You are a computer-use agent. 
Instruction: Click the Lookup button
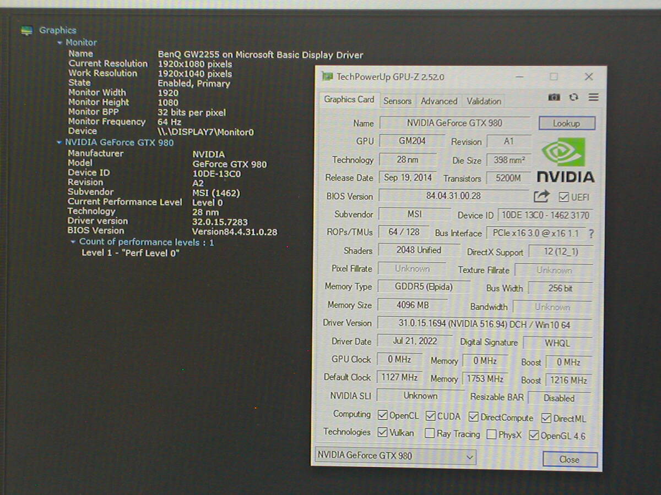[567, 123]
